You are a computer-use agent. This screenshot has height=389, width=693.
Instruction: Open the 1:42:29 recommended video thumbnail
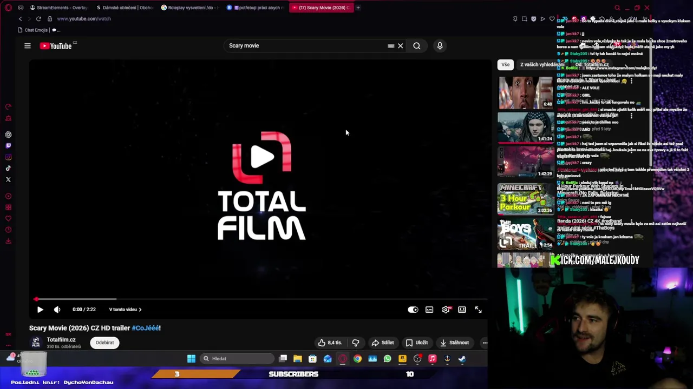(525, 163)
